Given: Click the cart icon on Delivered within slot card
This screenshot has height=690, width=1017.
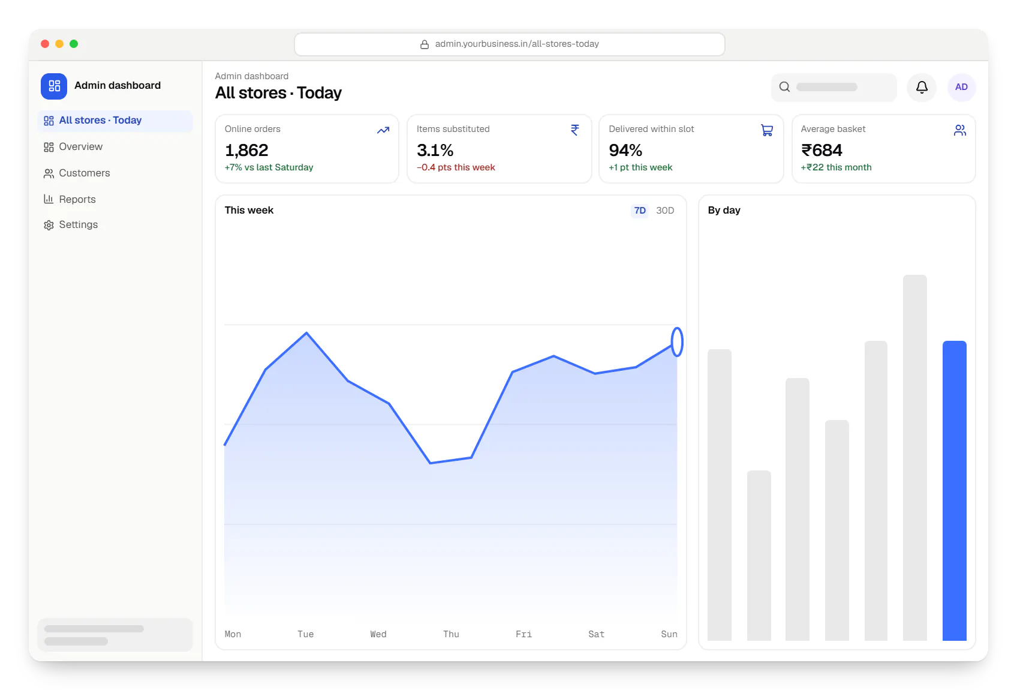Looking at the screenshot, I should click(767, 130).
